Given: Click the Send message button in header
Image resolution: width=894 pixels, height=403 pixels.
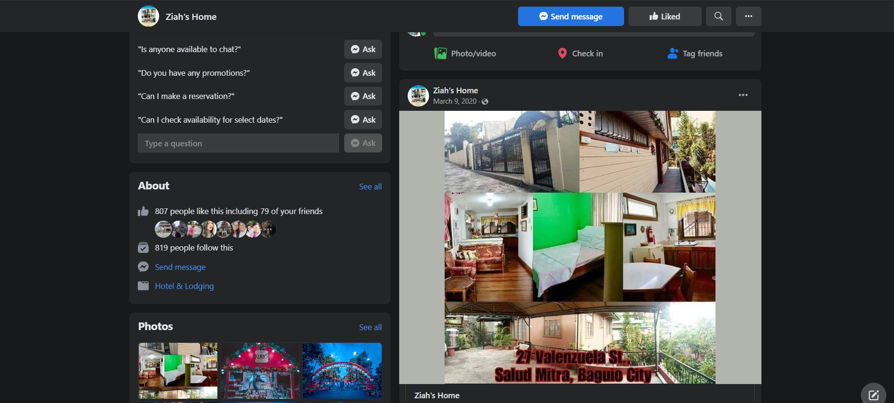Looking at the screenshot, I should click(571, 16).
